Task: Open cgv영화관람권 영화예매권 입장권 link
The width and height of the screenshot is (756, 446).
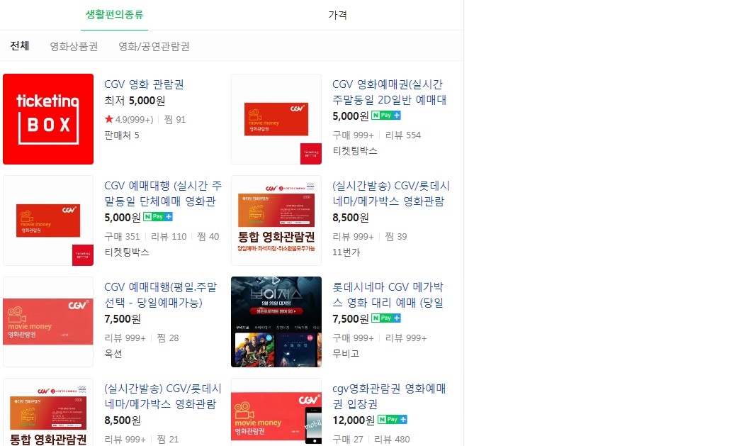Action: [x=389, y=396]
